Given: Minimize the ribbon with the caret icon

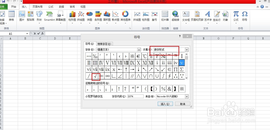Looking at the screenshot, I should click(258, 7).
